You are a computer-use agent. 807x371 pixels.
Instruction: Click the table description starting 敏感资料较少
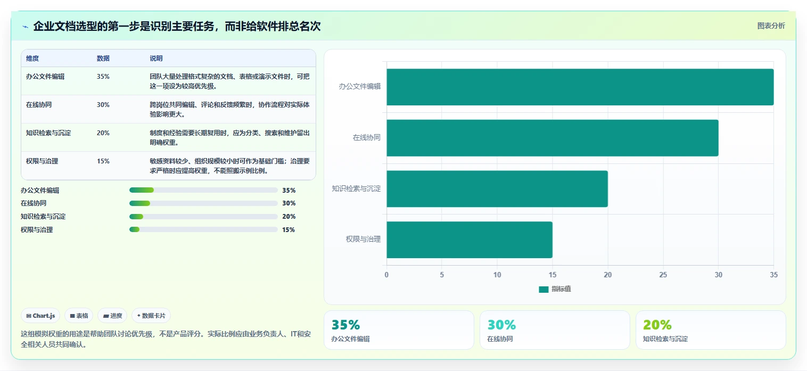(x=229, y=166)
